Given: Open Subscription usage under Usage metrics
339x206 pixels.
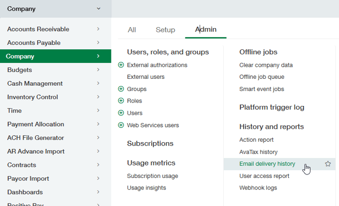Looking at the screenshot, I should pos(152,176).
